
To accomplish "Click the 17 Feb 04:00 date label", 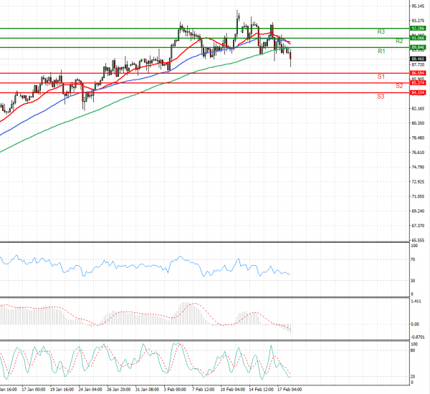I will pos(290,389).
